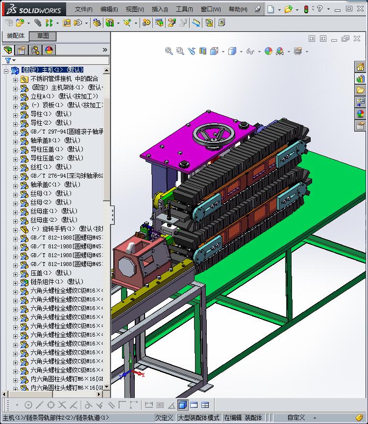Click the Display Style cube icon
Viewport: 368px width, 424px height.
point(232,51)
